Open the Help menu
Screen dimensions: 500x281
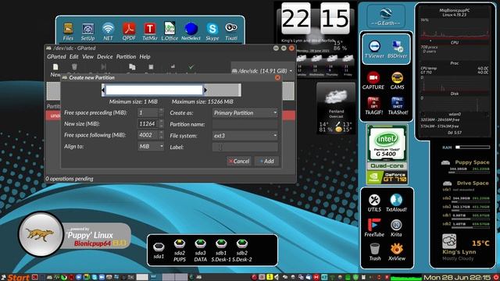[145, 57]
